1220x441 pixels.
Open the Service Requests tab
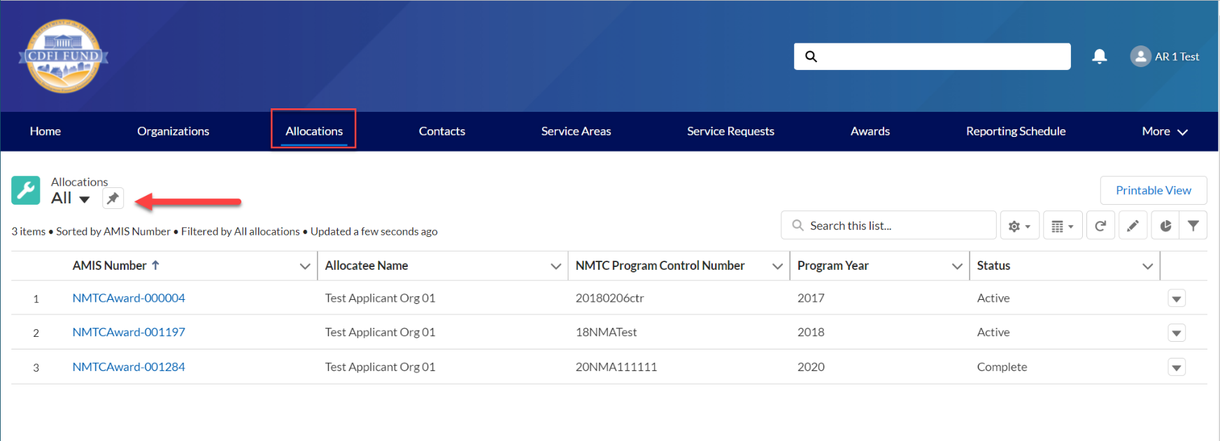click(x=730, y=131)
